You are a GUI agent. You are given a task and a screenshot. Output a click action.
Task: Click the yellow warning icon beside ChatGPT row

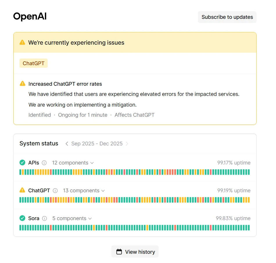[22, 190]
